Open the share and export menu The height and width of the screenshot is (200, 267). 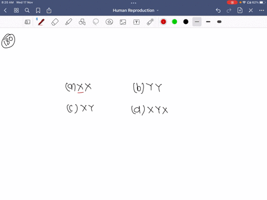49,11
